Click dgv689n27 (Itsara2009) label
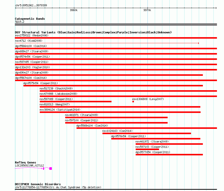Screen dimensions: 224x191 (x=32, y=51)
